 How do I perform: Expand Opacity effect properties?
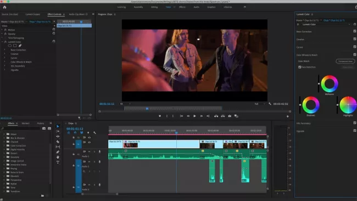tap(2, 33)
